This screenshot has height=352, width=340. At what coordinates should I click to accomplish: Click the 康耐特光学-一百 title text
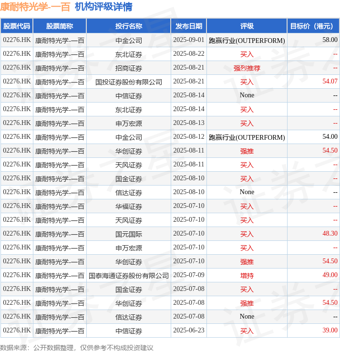35,7
